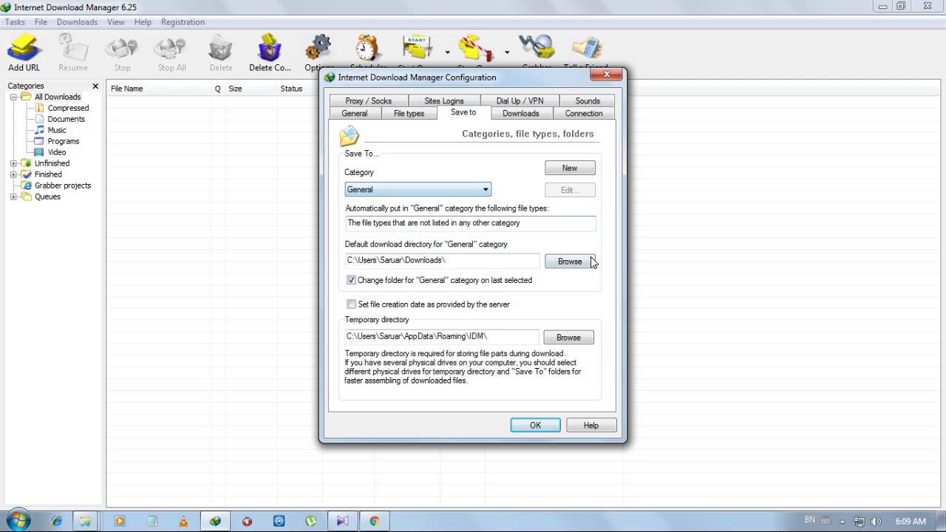946x532 pixels.
Task: Click the temporary directory path field
Action: coord(442,336)
